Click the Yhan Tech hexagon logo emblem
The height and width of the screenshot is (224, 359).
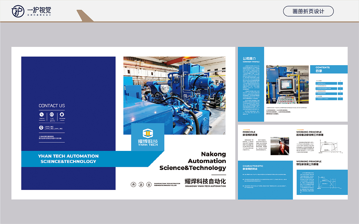coord(148,134)
